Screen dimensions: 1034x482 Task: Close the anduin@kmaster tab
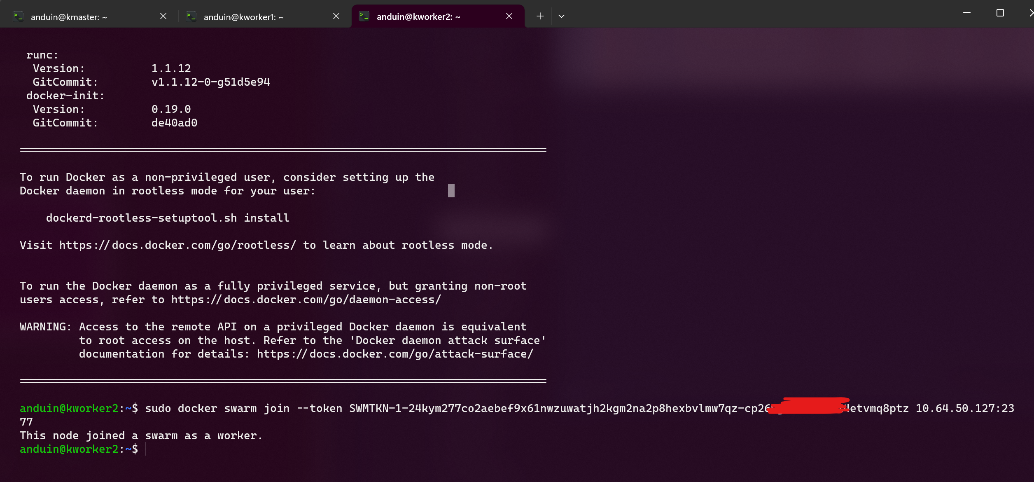click(x=163, y=16)
